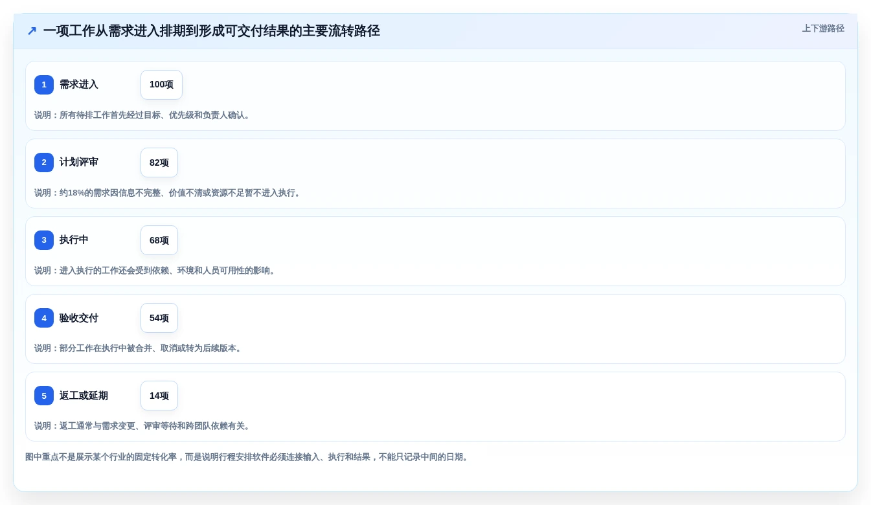
Task: Click the 返工或延期 step label
Action: [84, 396]
